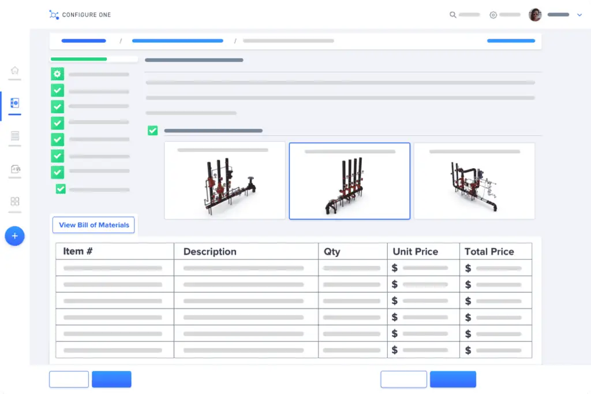Click the Configure One logo
The height and width of the screenshot is (394, 591).
click(x=80, y=14)
